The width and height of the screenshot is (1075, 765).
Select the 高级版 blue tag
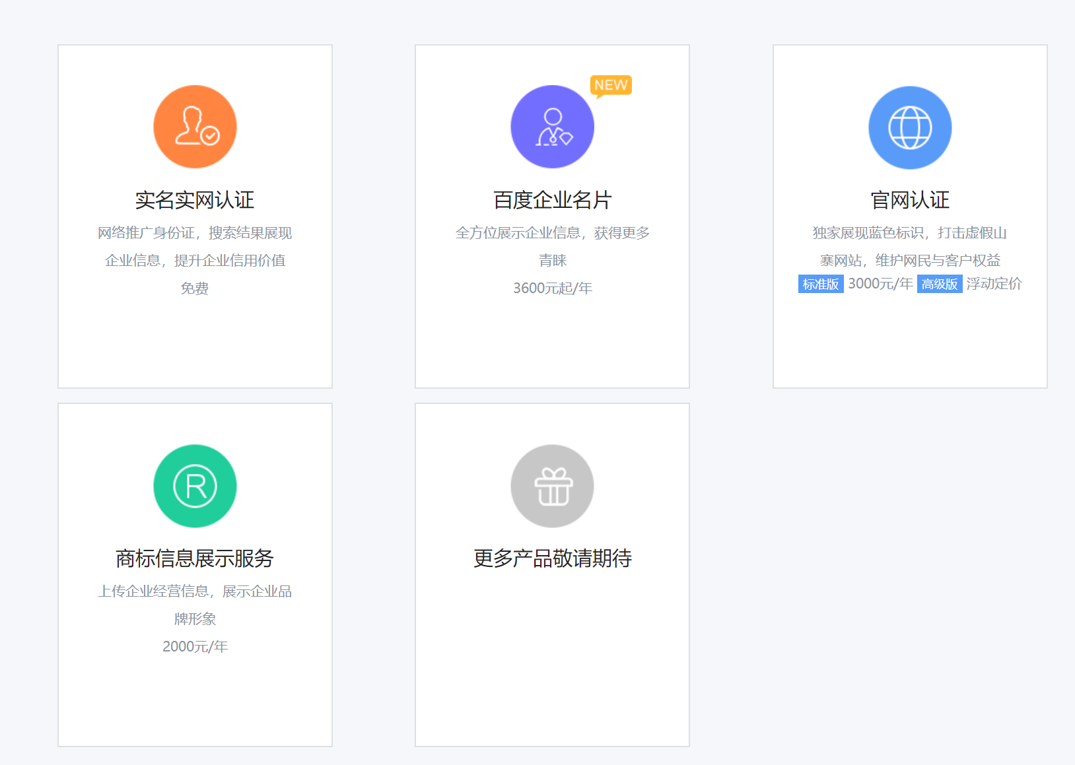[940, 284]
